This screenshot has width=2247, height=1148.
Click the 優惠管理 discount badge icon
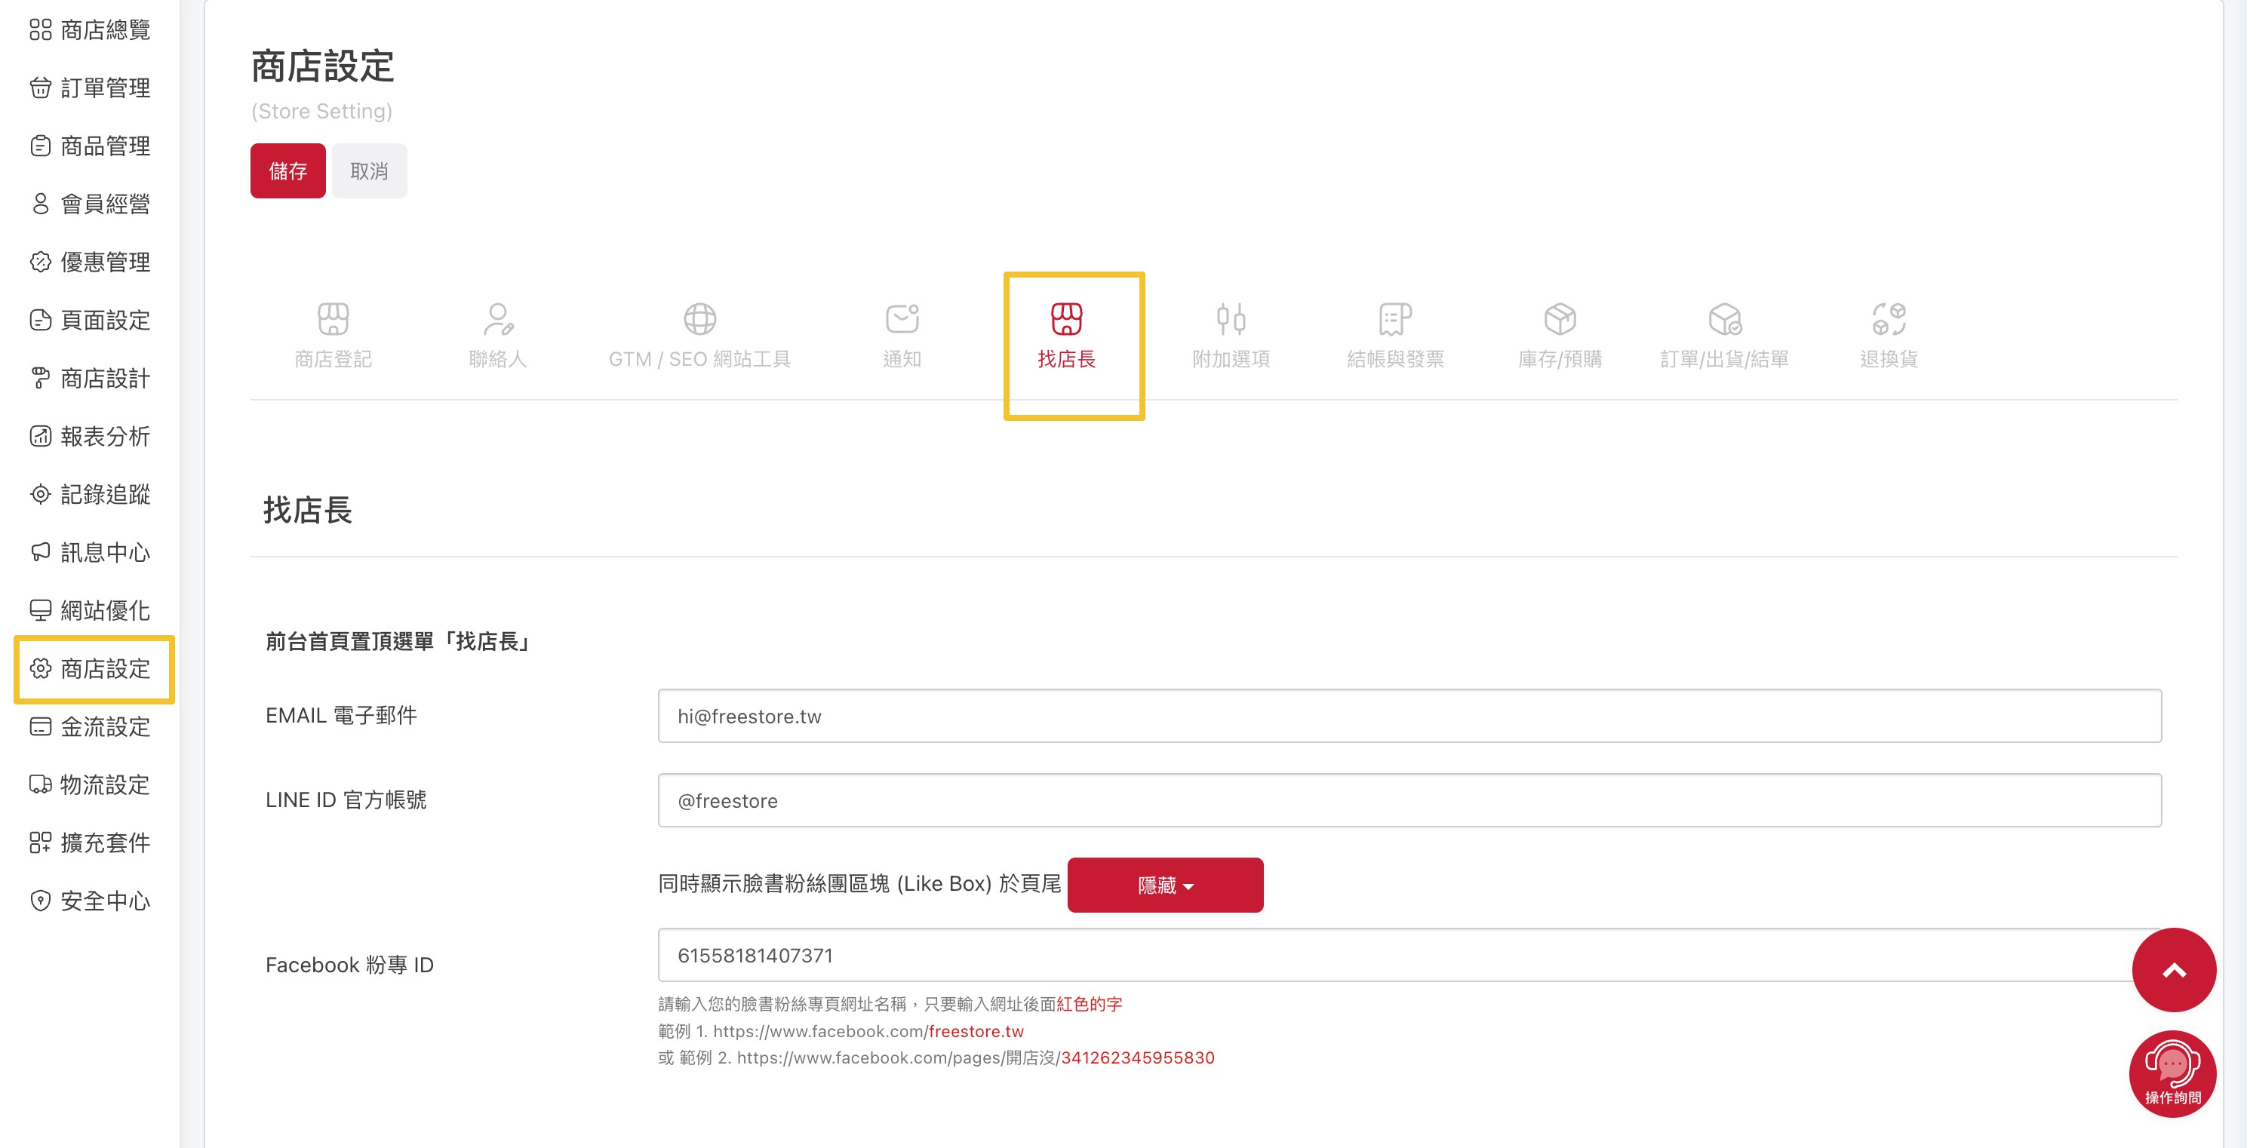click(x=40, y=262)
